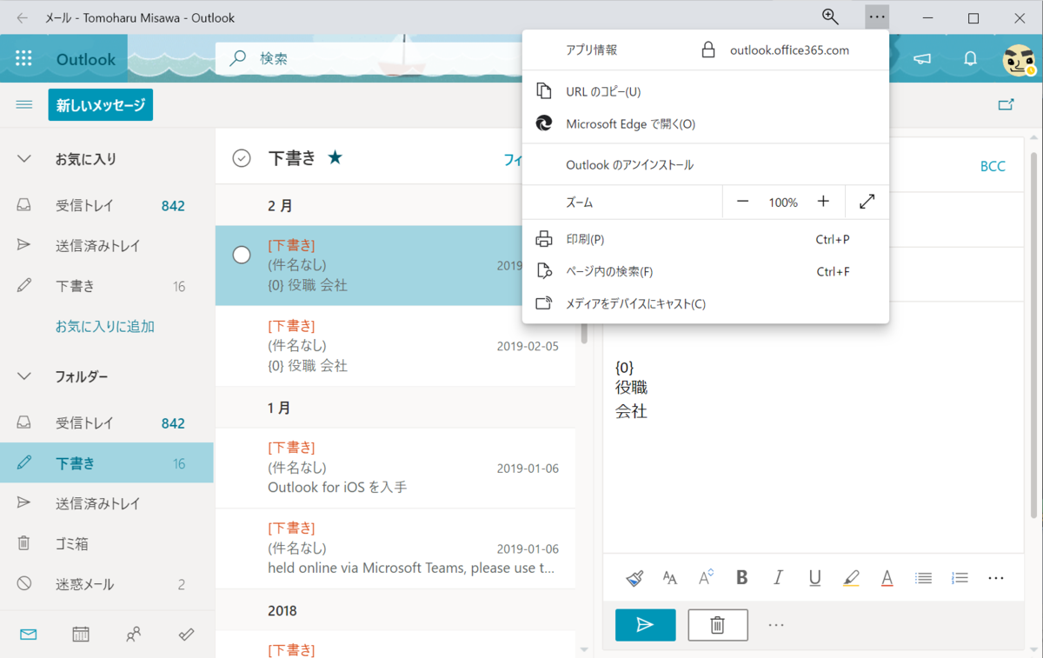Screen dimensions: 1043x658
Task: Choose ページ内の検索(F) menu item
Action: coord(706,271)
